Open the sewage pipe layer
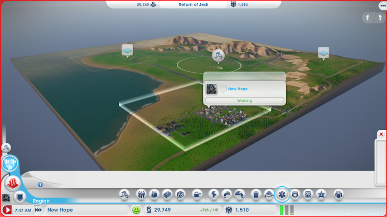Screen dimensions: 387x217 click(x=240, y=194)
